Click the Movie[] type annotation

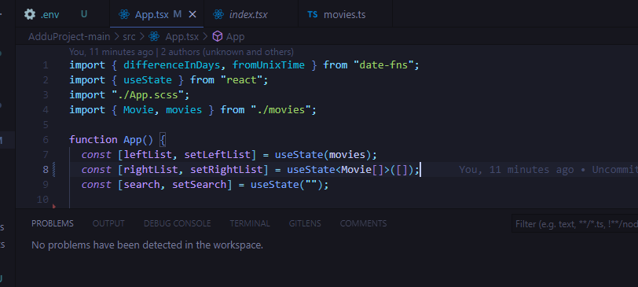(362, 170)
